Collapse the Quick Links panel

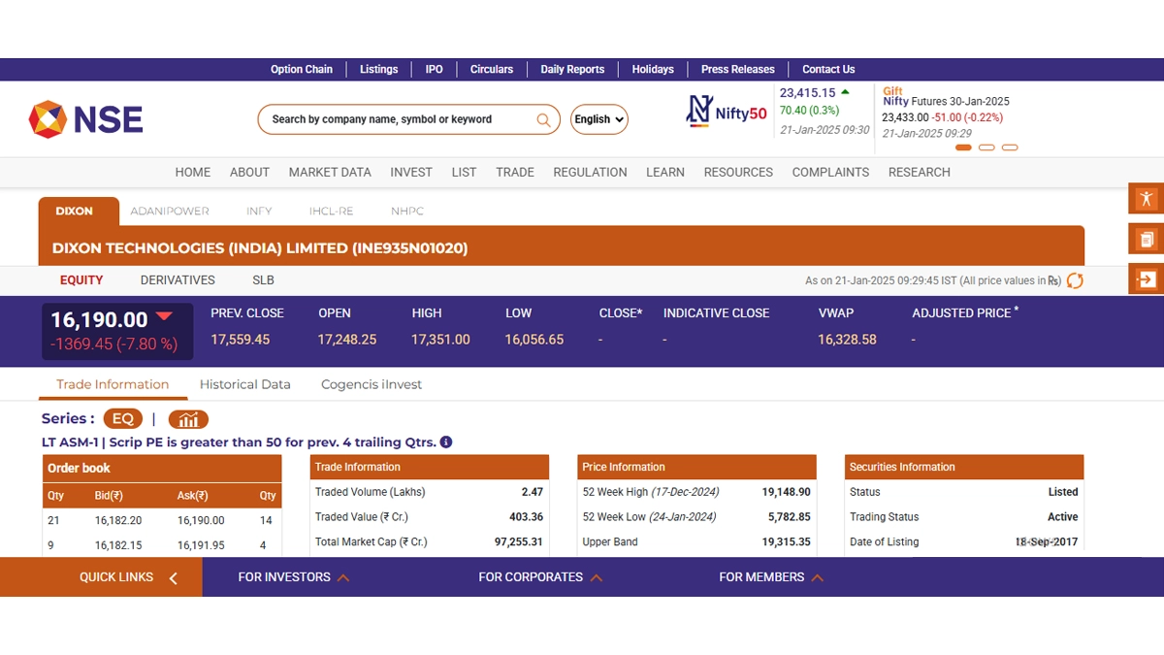pos(173,578)
